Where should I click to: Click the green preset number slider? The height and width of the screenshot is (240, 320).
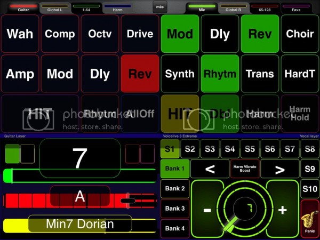coord(80,175)
